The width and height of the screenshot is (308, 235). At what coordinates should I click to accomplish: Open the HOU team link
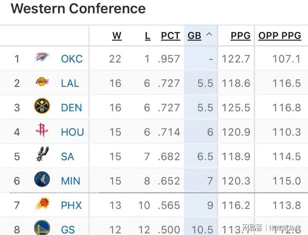pyautogui.click(x=72, y=132)
